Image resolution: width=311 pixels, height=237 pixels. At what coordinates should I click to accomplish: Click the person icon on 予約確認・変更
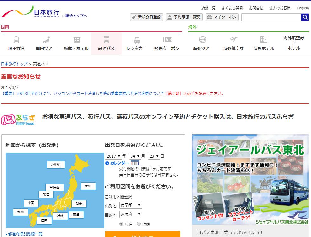pos(170,17)
